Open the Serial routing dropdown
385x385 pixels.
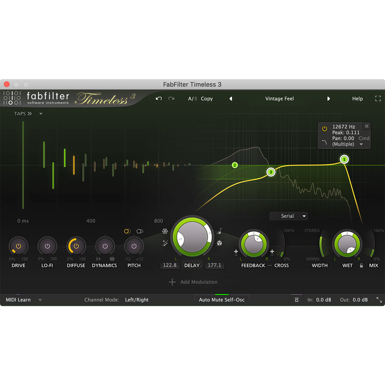288,216
